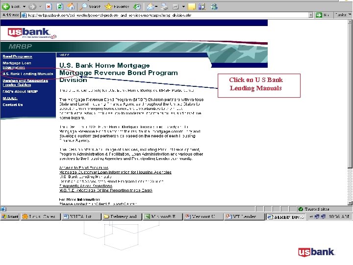The height and width of the screenshot is (265, 353).
Task: Open U.S. Bank Lending Manuals sidebar link
Action: [27, 74]
